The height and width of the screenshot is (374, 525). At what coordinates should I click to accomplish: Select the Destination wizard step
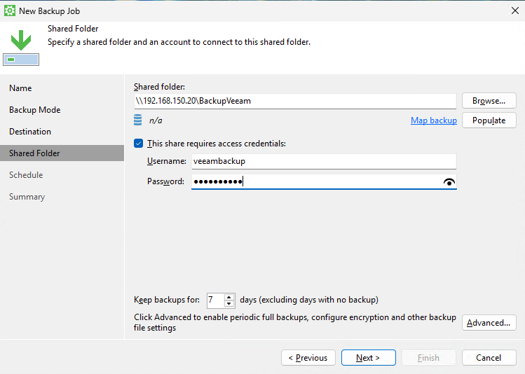click(30, 132)
